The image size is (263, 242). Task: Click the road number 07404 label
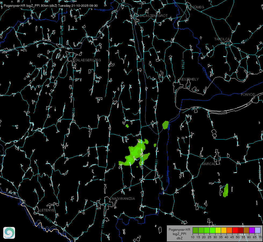(62, 30)
